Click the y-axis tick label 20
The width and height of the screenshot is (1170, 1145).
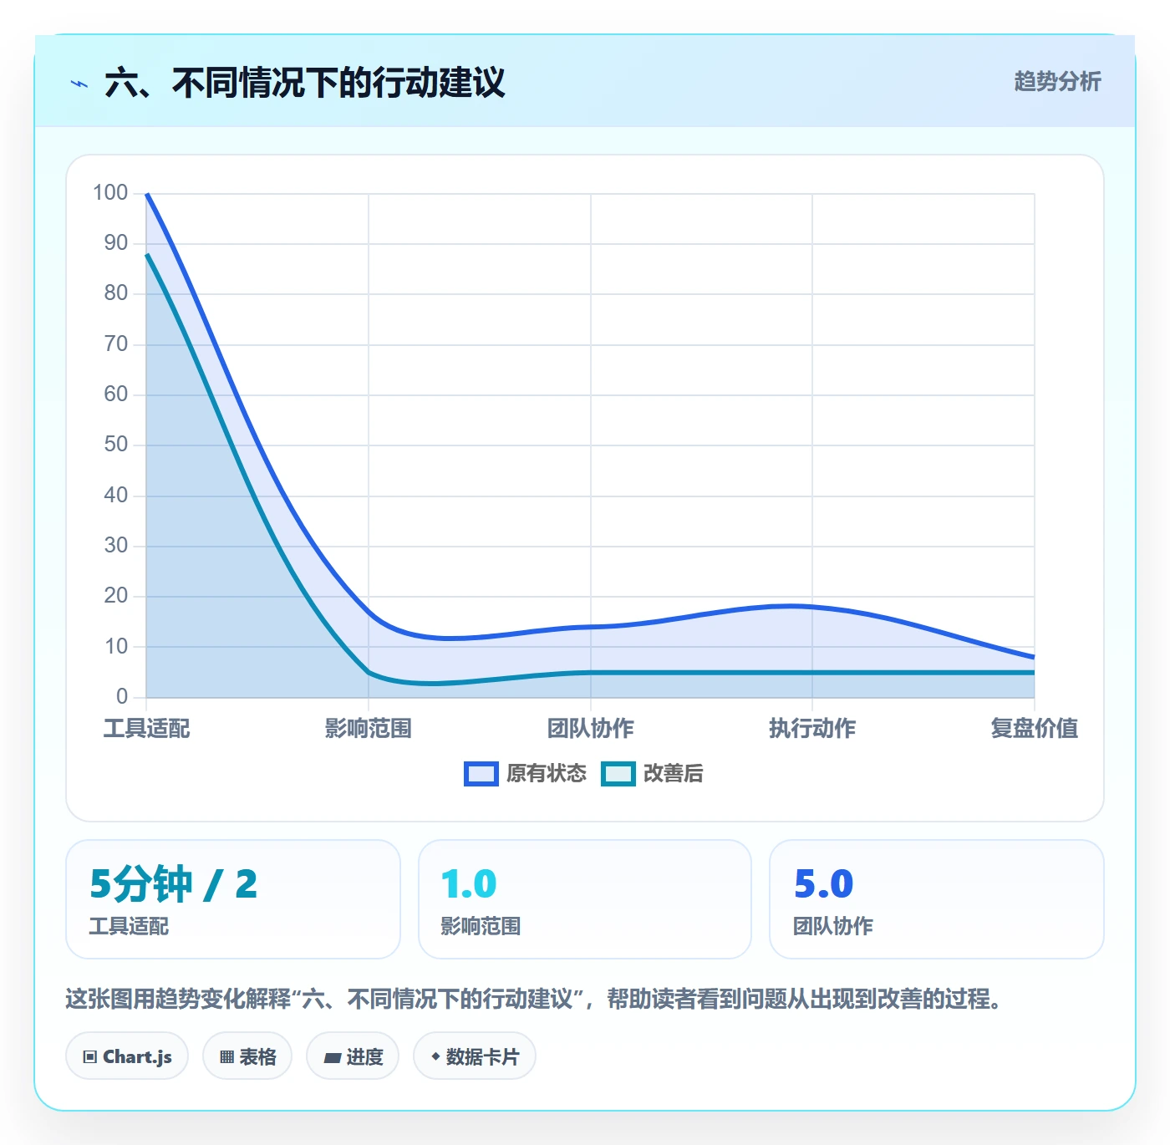point(116,596)
